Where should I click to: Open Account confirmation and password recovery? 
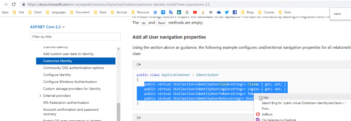71,112
